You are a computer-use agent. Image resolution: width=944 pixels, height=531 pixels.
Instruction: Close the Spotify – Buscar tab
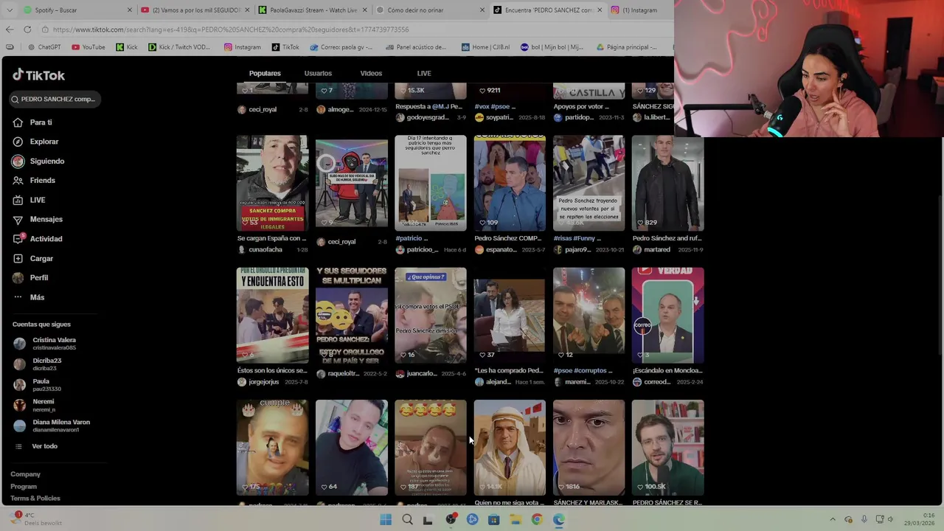pyautogui.click(x=130, y=10)
